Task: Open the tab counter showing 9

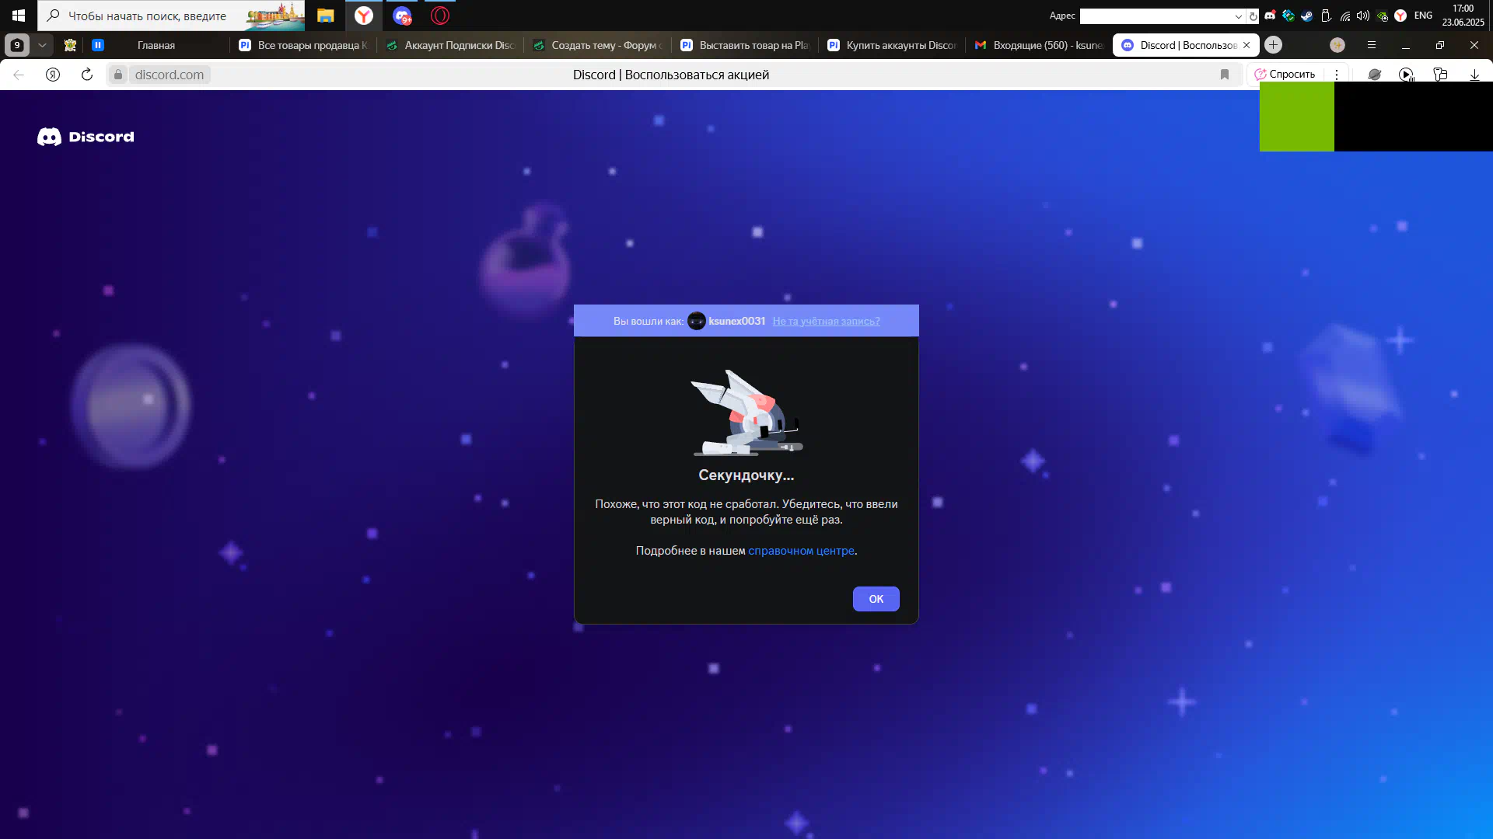Action: [17, 45]
